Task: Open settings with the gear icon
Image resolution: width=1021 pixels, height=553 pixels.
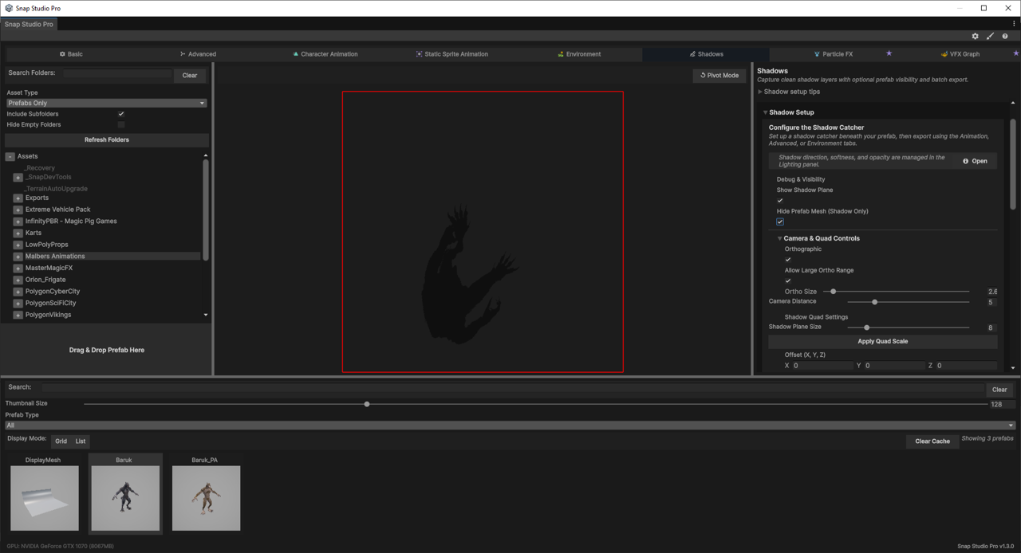Action: click(x=975, y=36)
